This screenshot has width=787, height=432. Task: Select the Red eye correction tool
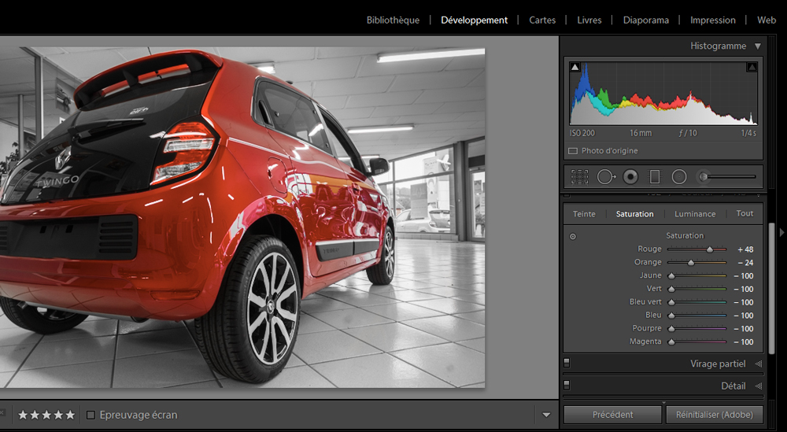coord(630,177)
